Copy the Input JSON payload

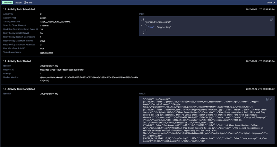(271, 19)
